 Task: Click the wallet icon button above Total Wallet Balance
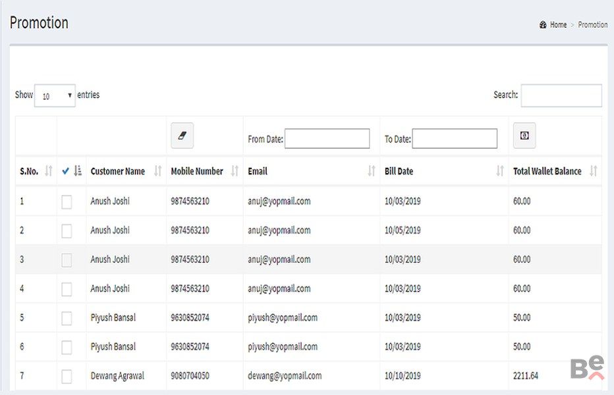pyautogui.click(x=524, y=135)
